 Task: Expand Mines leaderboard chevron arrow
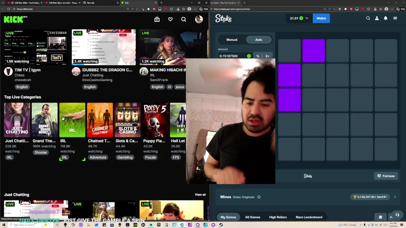click(x=395, y=197)
